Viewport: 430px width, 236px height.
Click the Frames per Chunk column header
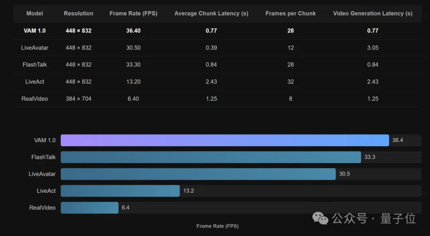290,14
